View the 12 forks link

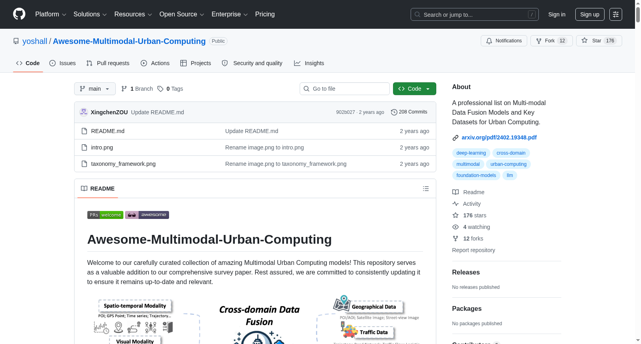[x=468, y=239]
